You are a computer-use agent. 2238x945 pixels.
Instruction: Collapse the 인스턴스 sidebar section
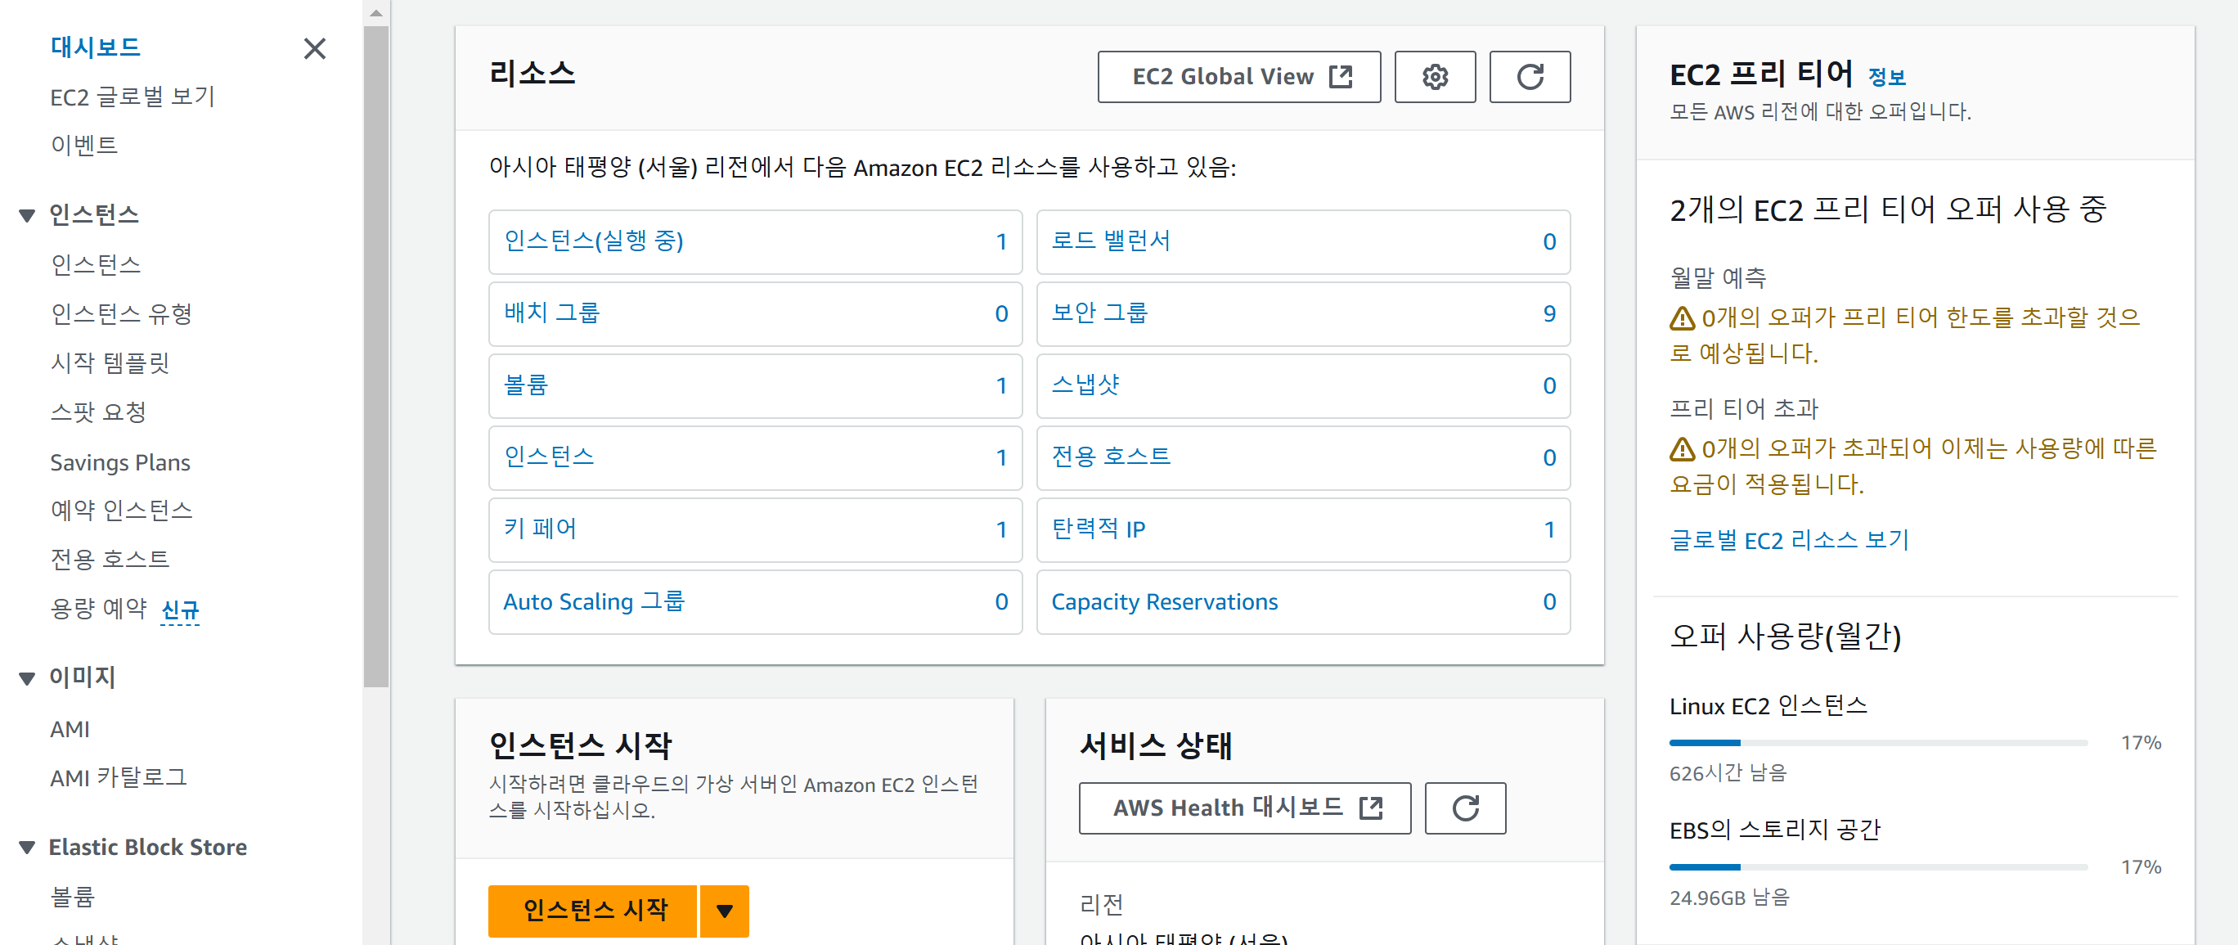point(27,214)
